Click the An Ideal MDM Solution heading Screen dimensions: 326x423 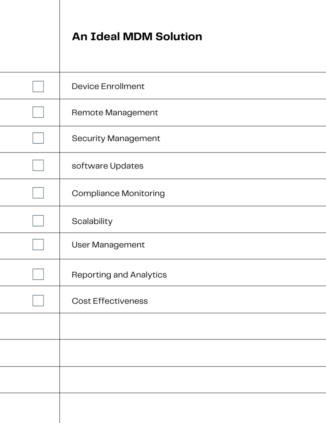point(137,36)
